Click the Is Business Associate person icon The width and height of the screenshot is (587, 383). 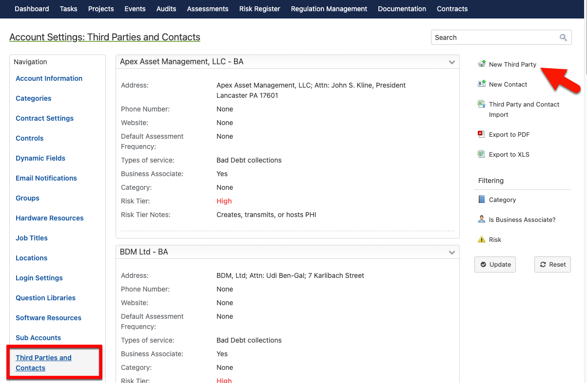[482, 219]
